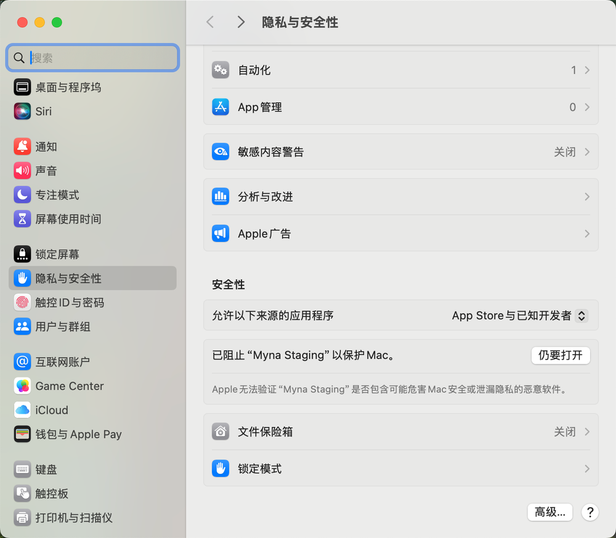Click the Apple 无法验证 Myna Staging warning text

point(391,389)
